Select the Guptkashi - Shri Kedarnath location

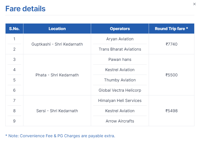57,44
